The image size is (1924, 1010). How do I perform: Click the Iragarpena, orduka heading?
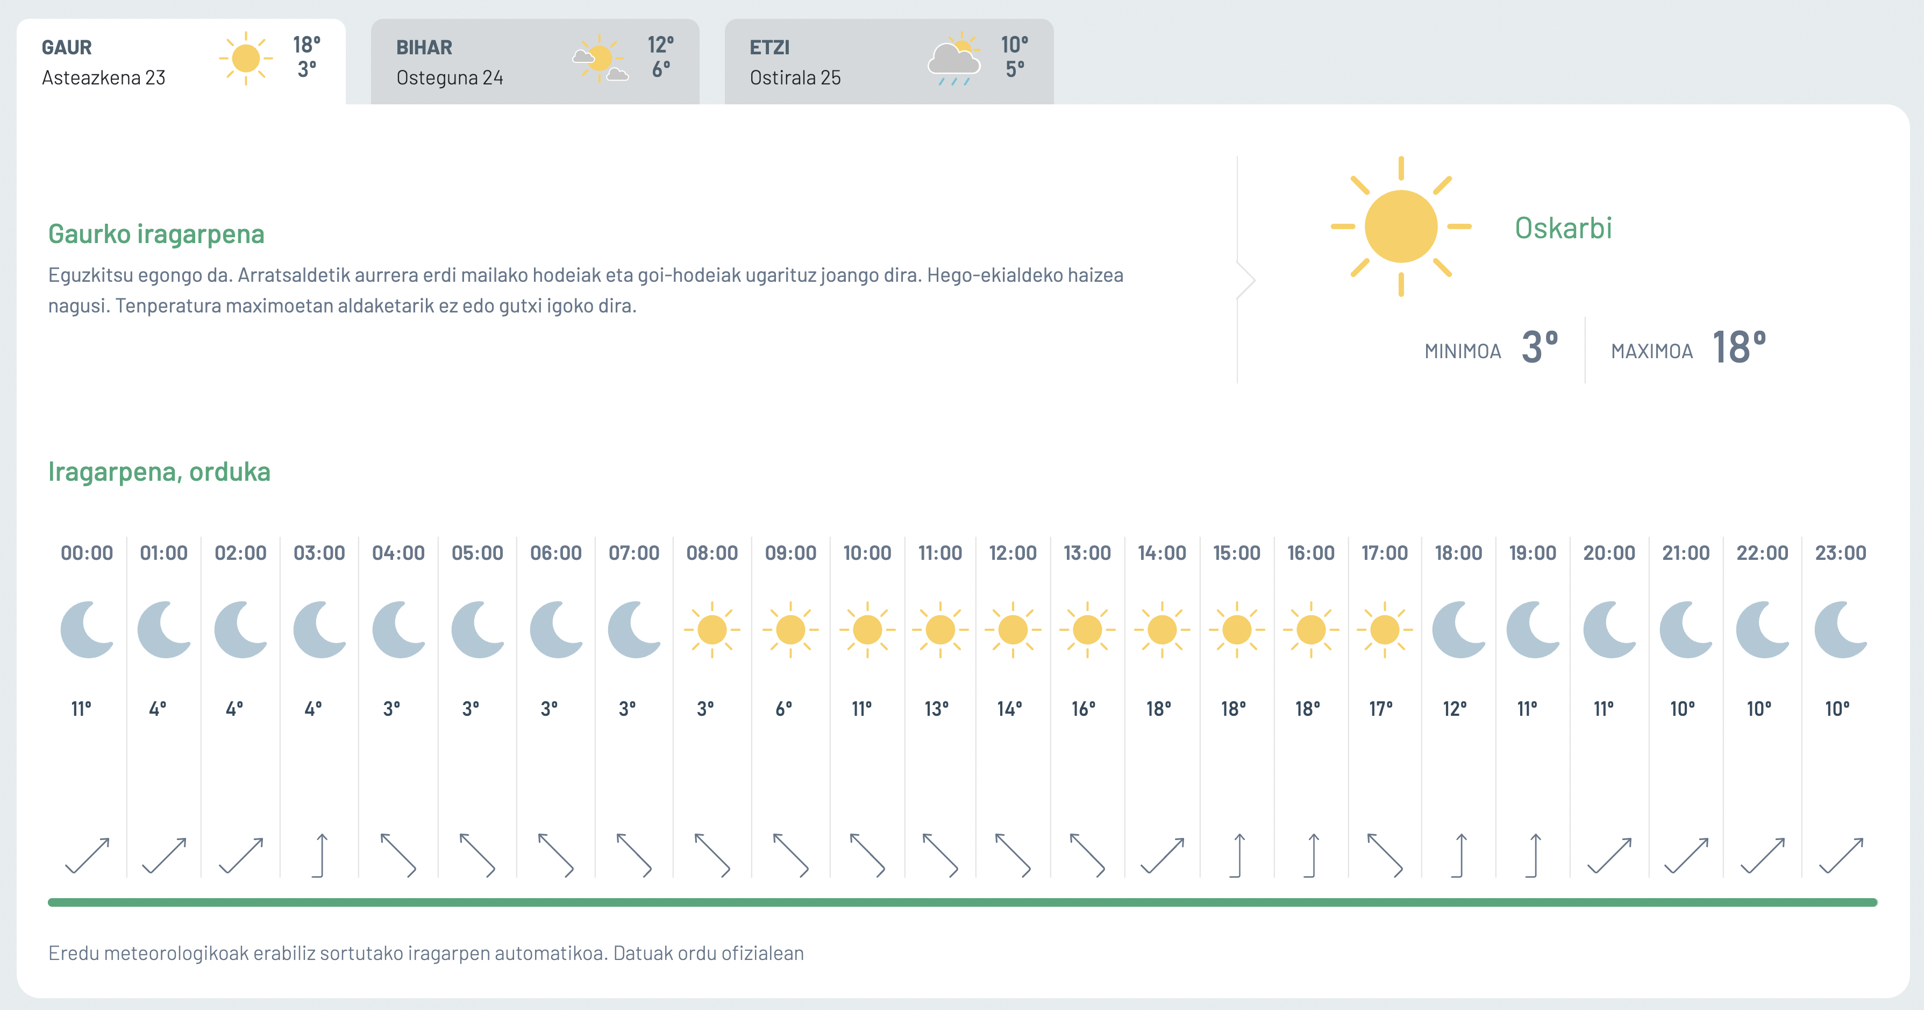(x=159, y=472)
